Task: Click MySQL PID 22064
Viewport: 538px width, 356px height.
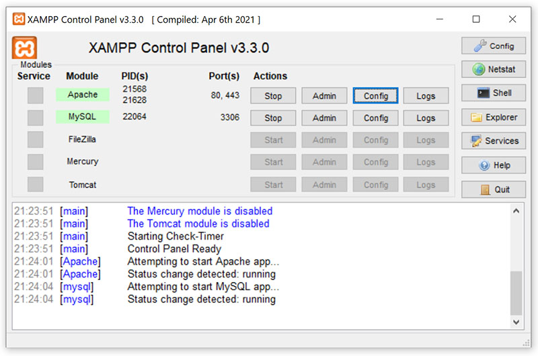Action: pyautogui.click(x=134, y=116)
